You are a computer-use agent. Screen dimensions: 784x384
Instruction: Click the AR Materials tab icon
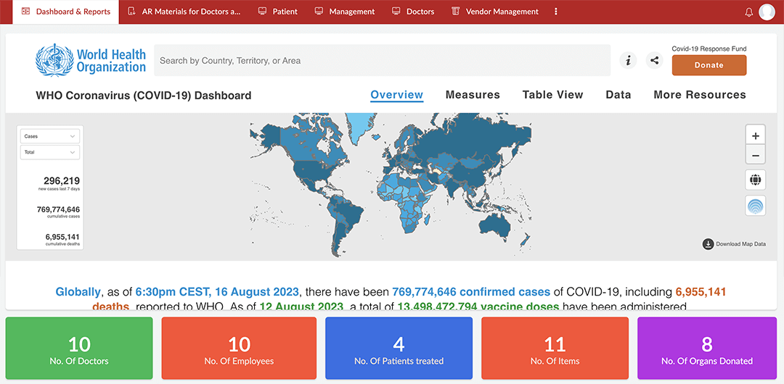pyautogui.click(x=131, y=11)
